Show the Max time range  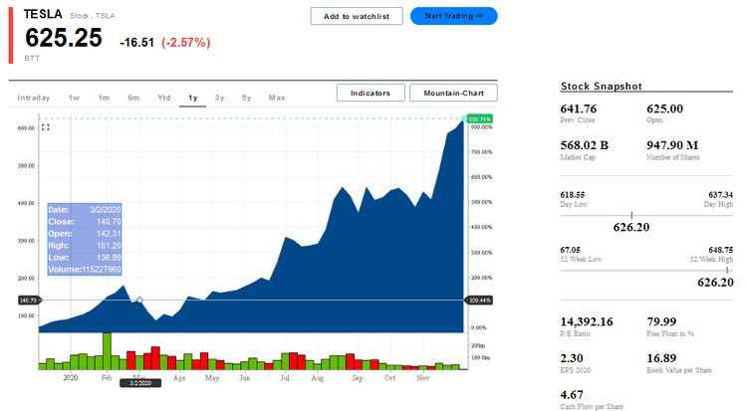[277, 98]
